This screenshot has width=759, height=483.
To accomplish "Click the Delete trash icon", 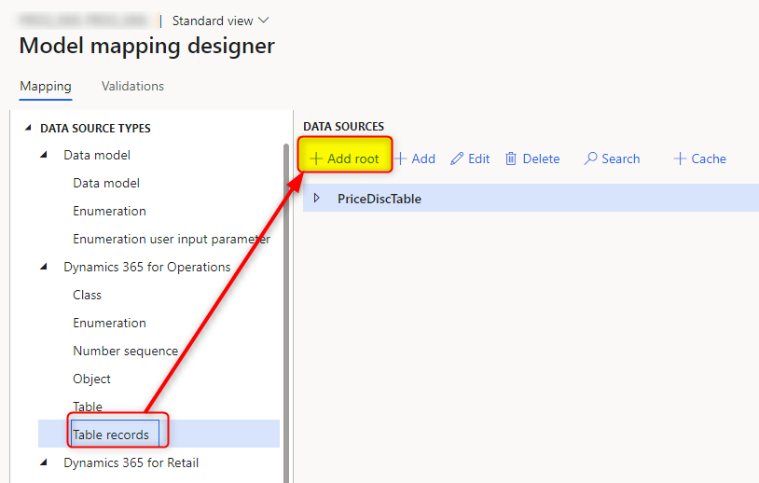I will click(x=511, y=159).
